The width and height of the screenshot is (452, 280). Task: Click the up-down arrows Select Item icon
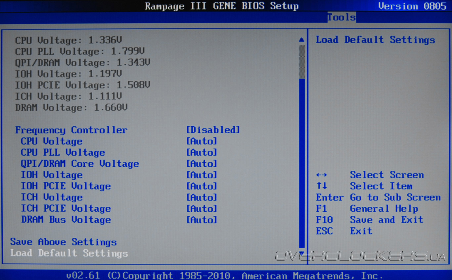[x=322, y=186]
